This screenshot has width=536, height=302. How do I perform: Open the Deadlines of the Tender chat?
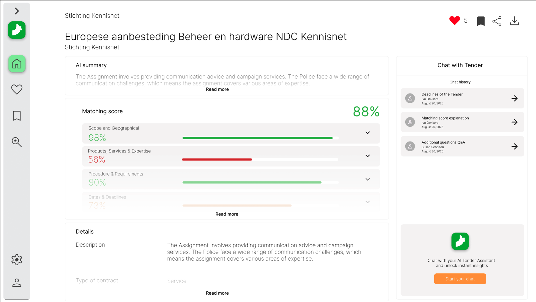pyautogui.click(x=462, y=98)
